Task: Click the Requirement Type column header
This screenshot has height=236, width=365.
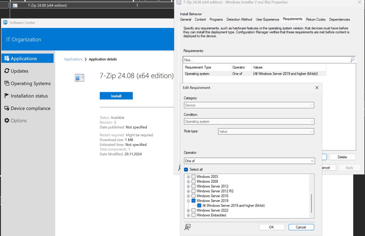Action: (x=207, y=67)
